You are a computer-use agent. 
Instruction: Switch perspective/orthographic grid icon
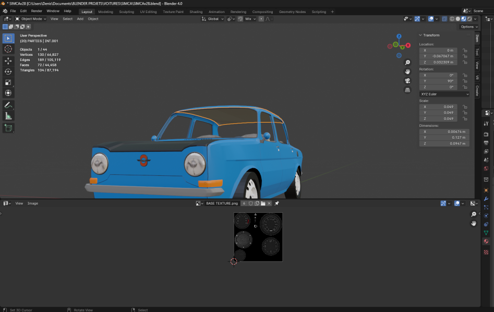[x=407, y=90]
